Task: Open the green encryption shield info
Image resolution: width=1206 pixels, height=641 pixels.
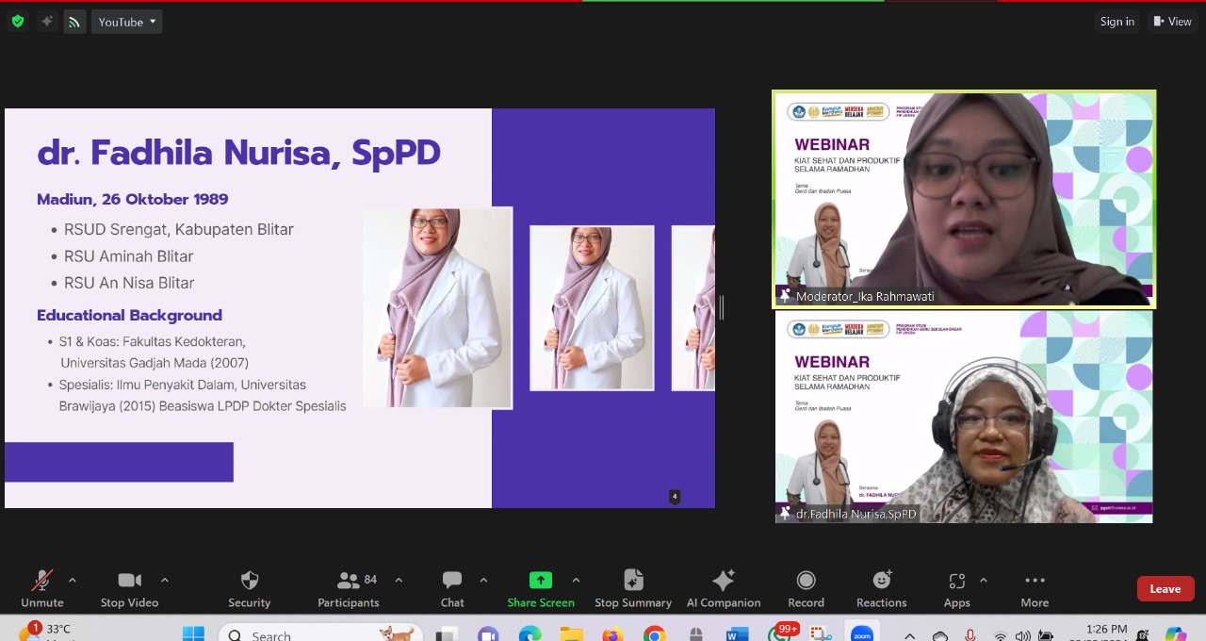Action: pyautogui.click(x=17, y=21)
